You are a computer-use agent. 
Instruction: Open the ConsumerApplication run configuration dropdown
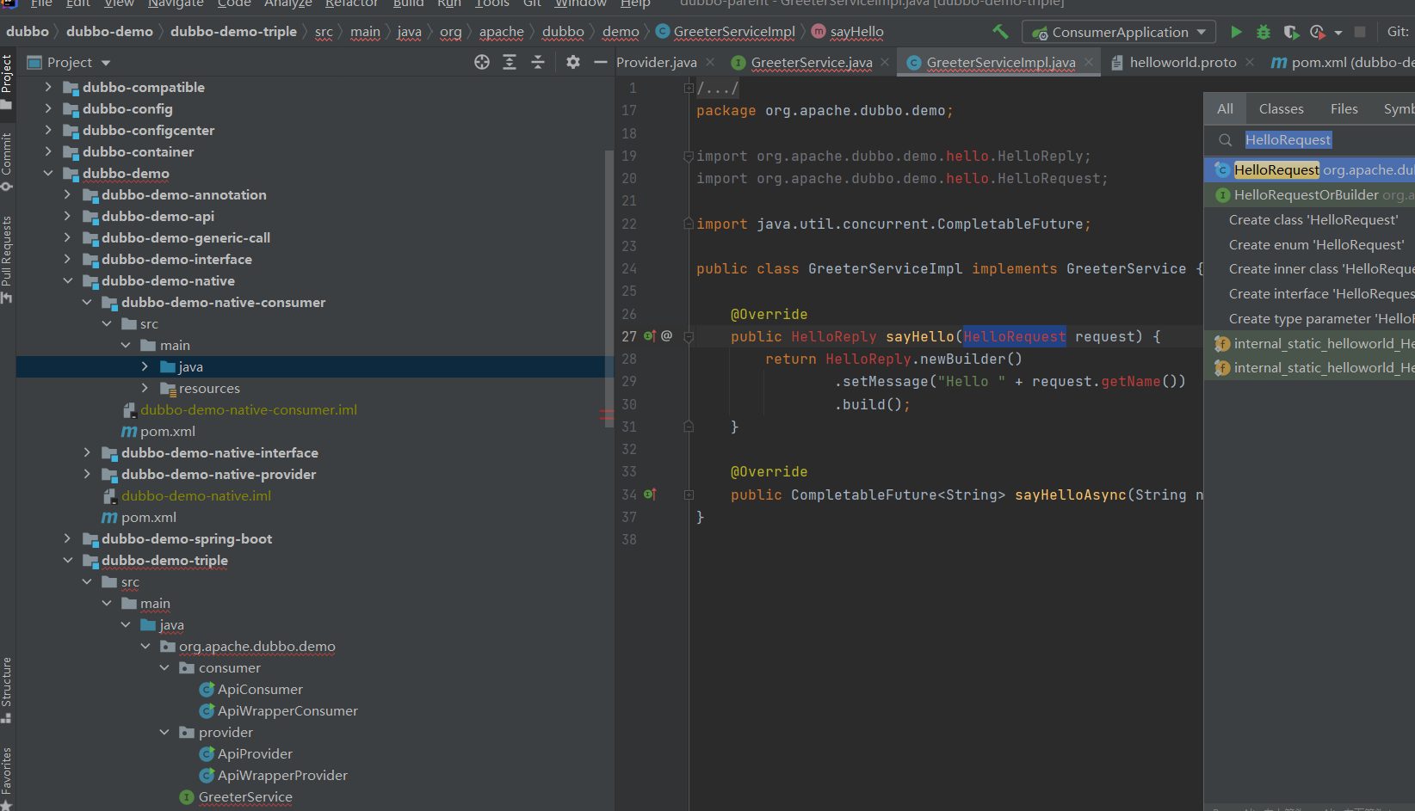1119,32
